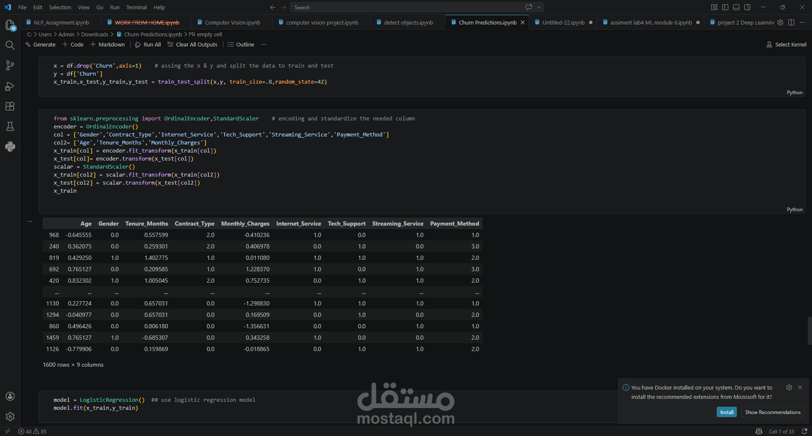The width and height of the screenshot is (812, 436).
Task: Toggle the bottom Panel visibility
Action: 736,7
